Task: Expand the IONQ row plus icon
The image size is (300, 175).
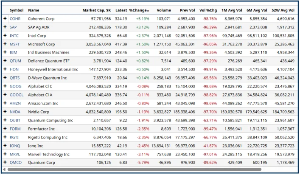Action: click(x=5, y=145)
